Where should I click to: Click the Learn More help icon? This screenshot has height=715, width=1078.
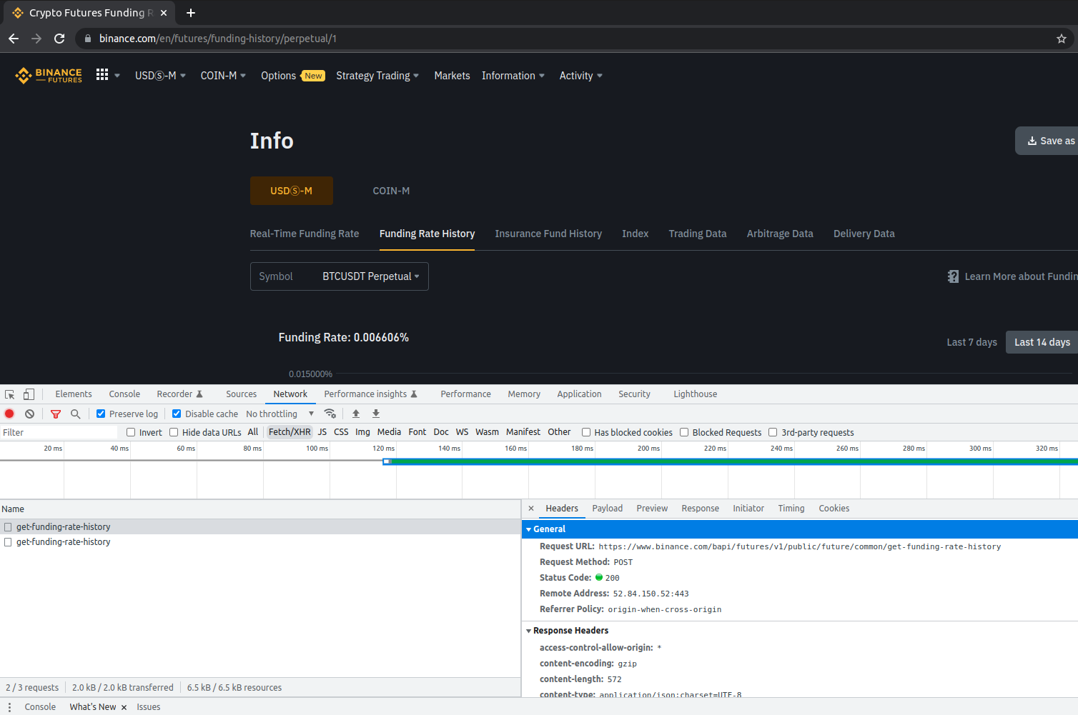pyautogui.click(x=953, y=276)
